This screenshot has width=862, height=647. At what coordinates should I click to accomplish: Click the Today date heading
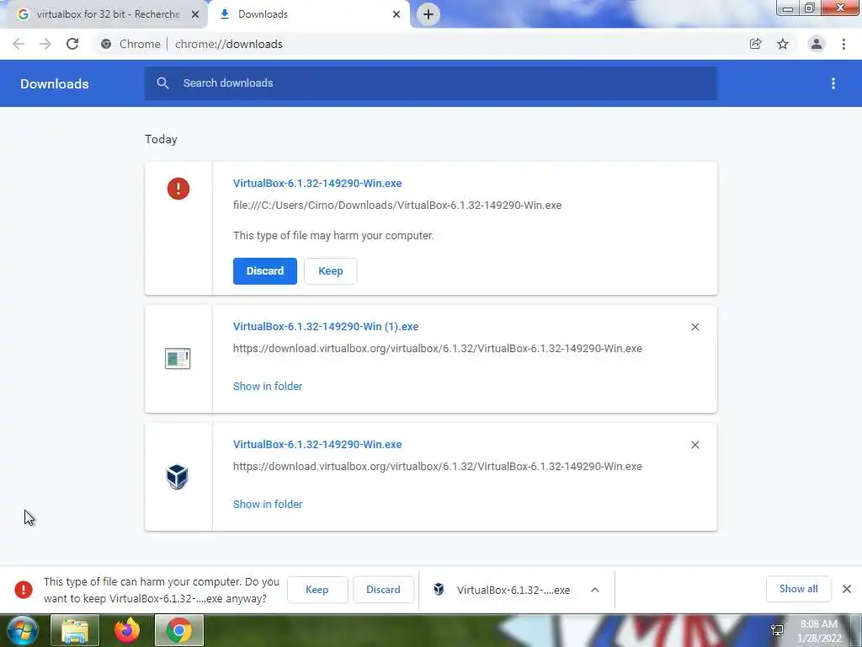161,139
